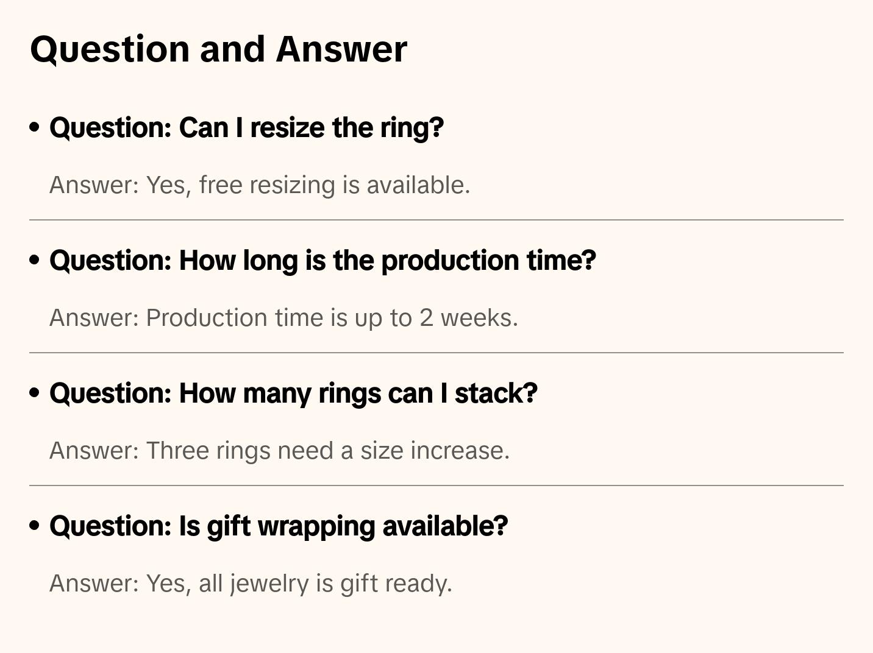The height and width of the screenshot is (653, 873).
Task: Expand the production time question
Action: tap(322, 261)
